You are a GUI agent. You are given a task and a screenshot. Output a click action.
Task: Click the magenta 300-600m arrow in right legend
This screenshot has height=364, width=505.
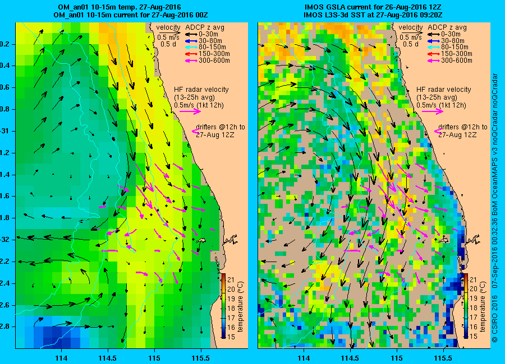433,60
